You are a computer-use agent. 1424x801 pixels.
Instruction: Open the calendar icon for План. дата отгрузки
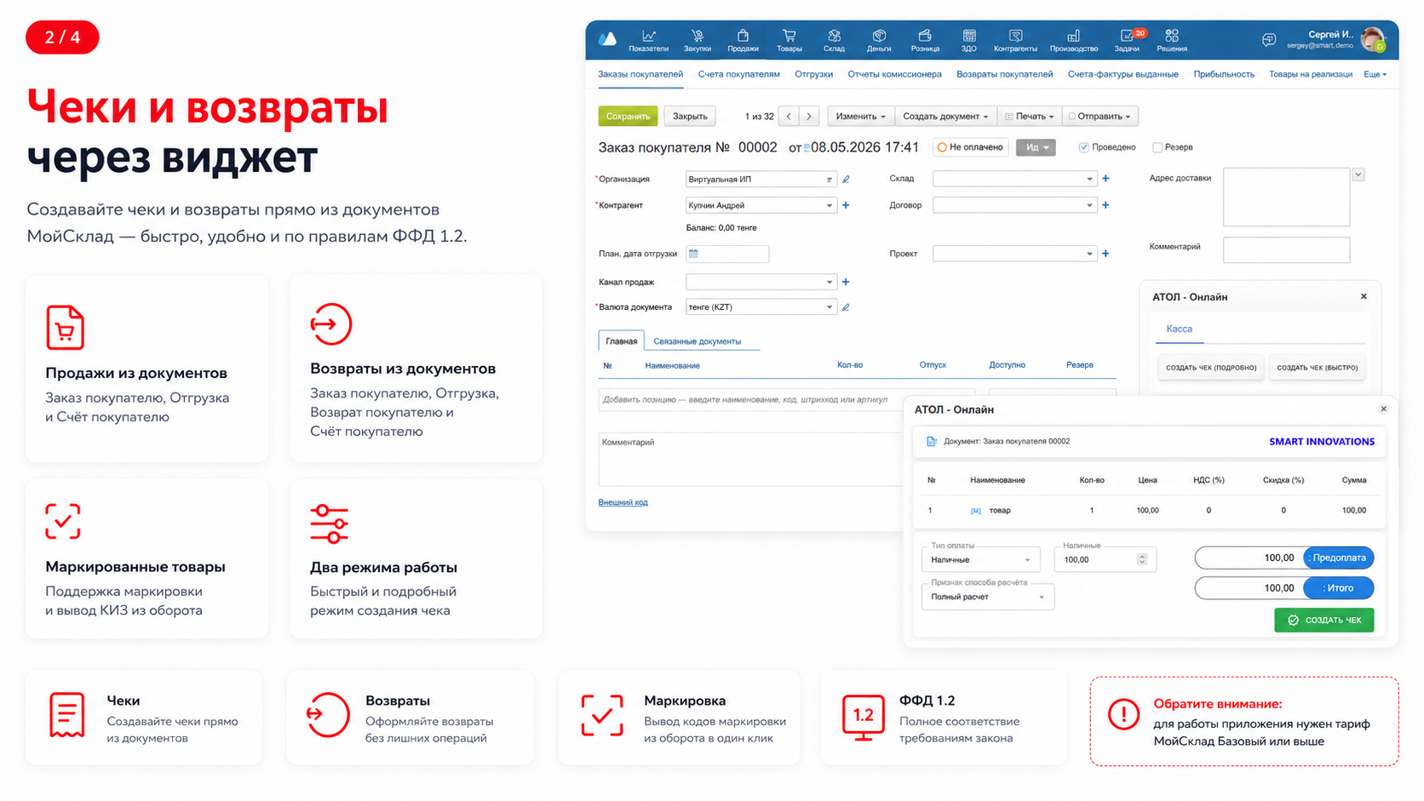tap(693, 254)
